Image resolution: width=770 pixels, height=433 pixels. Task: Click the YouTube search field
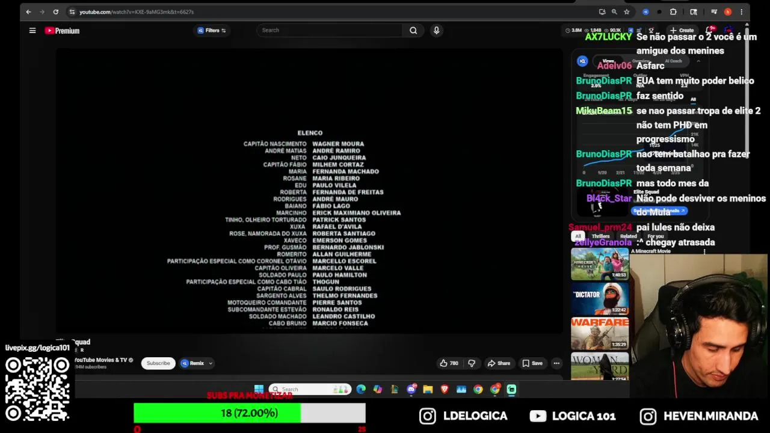[x=330, y=30]
